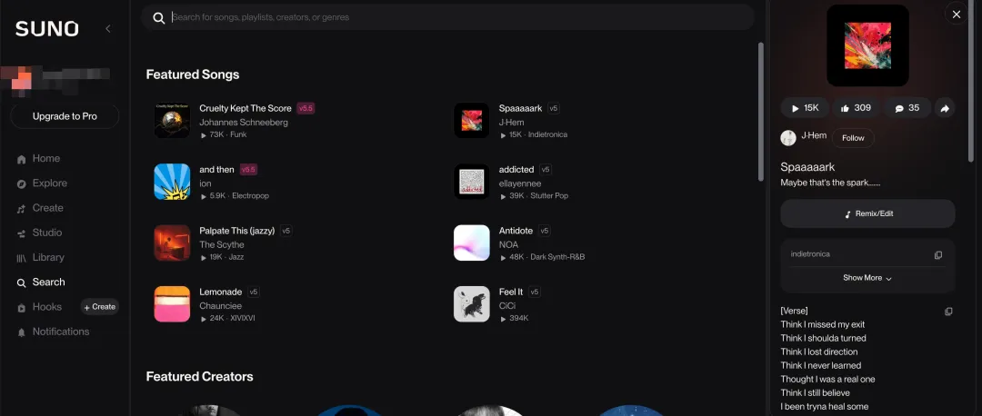Close the song details panel
Screen dimensions: 982x416
[x=957, y=15]
